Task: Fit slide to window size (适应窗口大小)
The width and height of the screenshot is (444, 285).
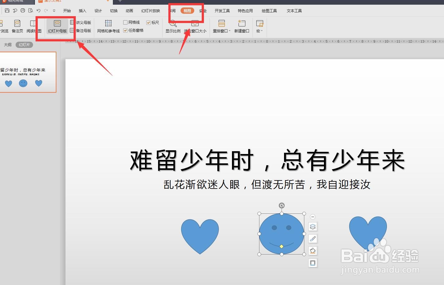Action: coord(195,26)
